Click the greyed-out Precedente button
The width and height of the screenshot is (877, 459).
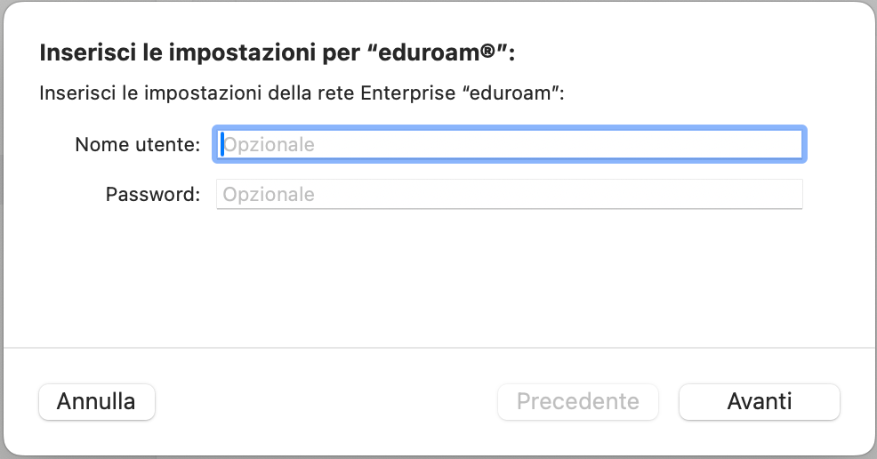point(577,401)
